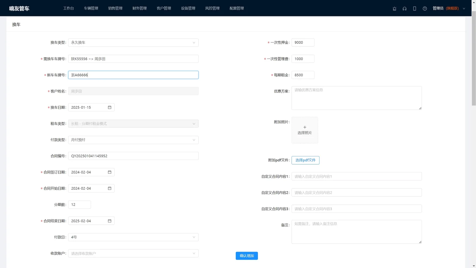This screenshot has width=476, height=268.
Task: Click the 自定义合同内容3 input field
Action: click(x=357, y=209)
